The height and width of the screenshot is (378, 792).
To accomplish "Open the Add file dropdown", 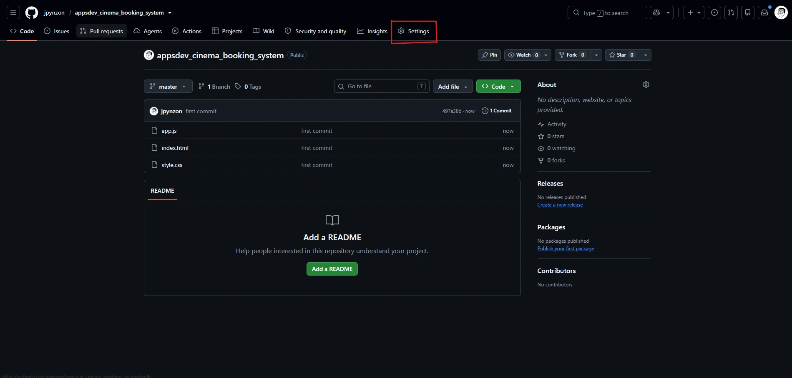I will (x=453, y=86).
